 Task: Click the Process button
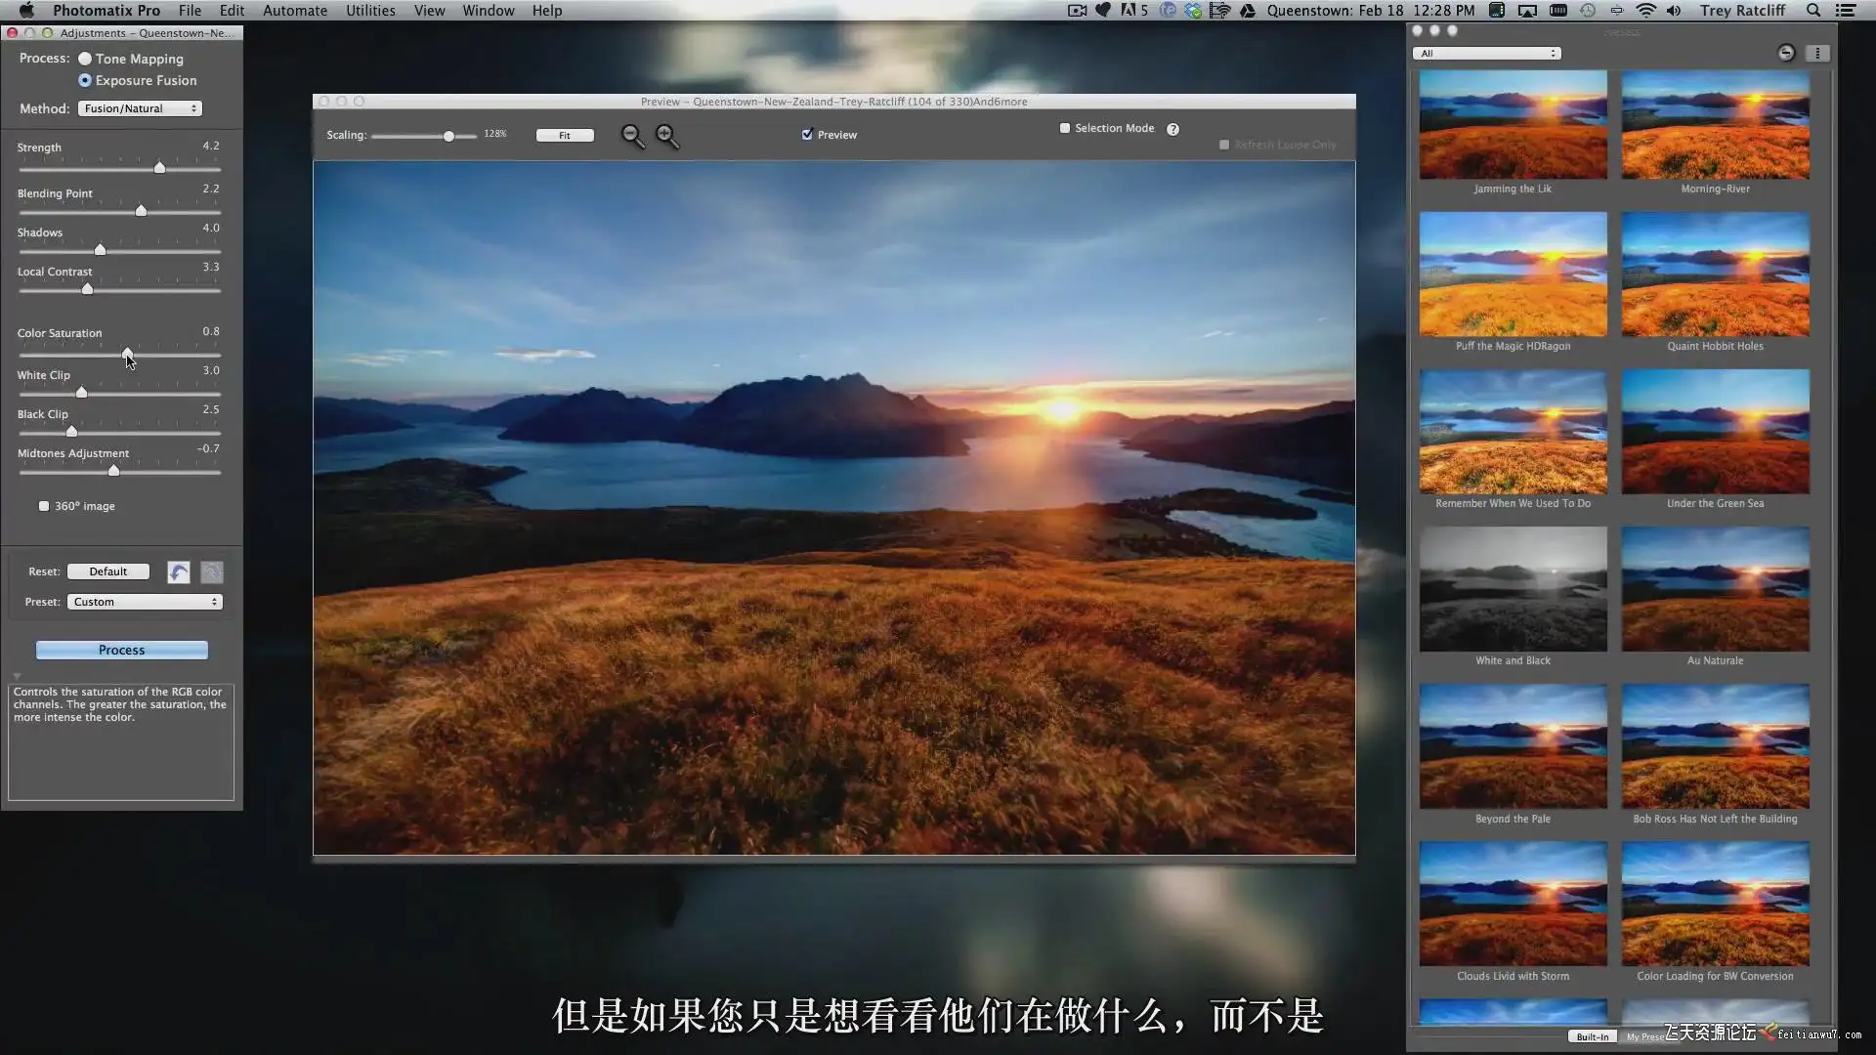click(x=121, y=650)
